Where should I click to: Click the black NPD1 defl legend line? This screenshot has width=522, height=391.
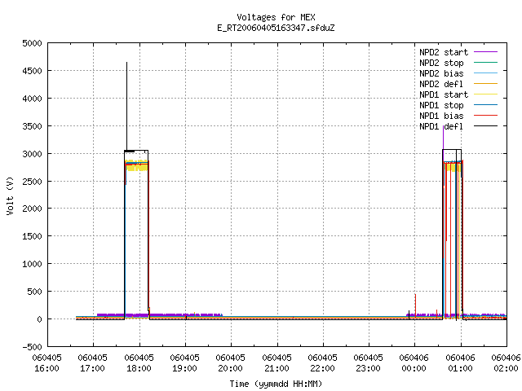486,126
